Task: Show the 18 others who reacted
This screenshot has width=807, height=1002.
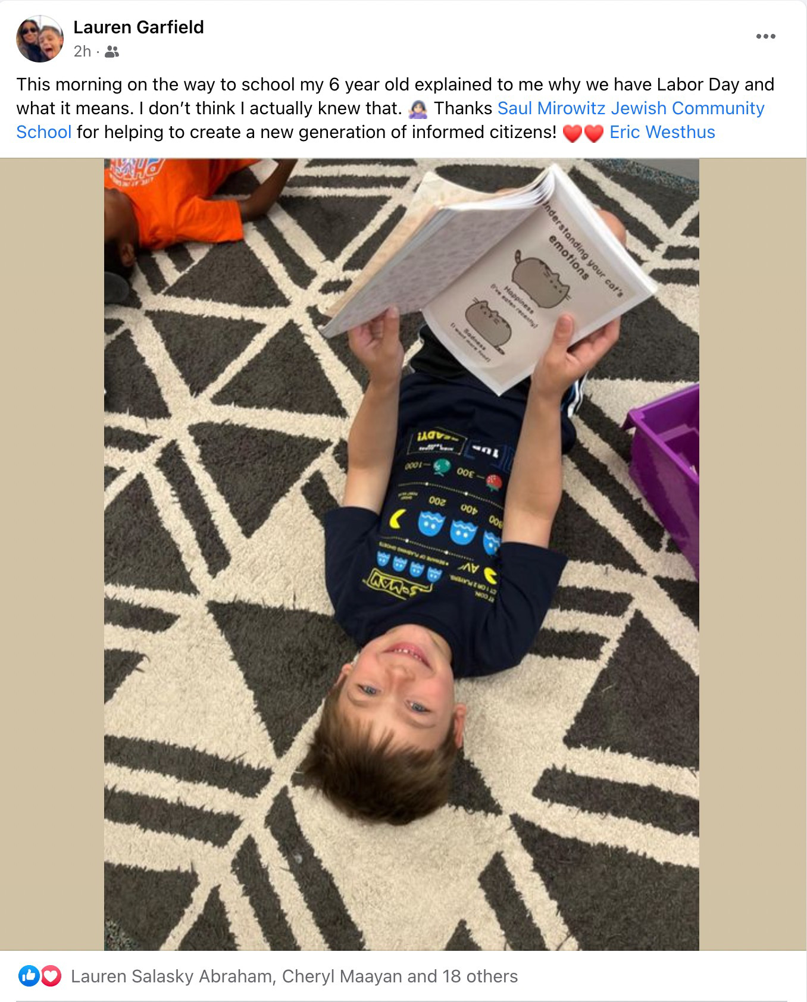Action: 480,976
